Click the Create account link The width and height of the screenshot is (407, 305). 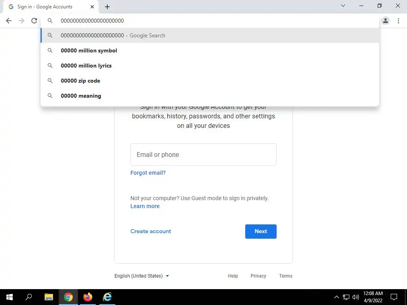[x=151, y=232]
